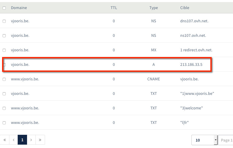Tick the MX redirect.ovh.net. record checkbox

[x=4, y=50]
